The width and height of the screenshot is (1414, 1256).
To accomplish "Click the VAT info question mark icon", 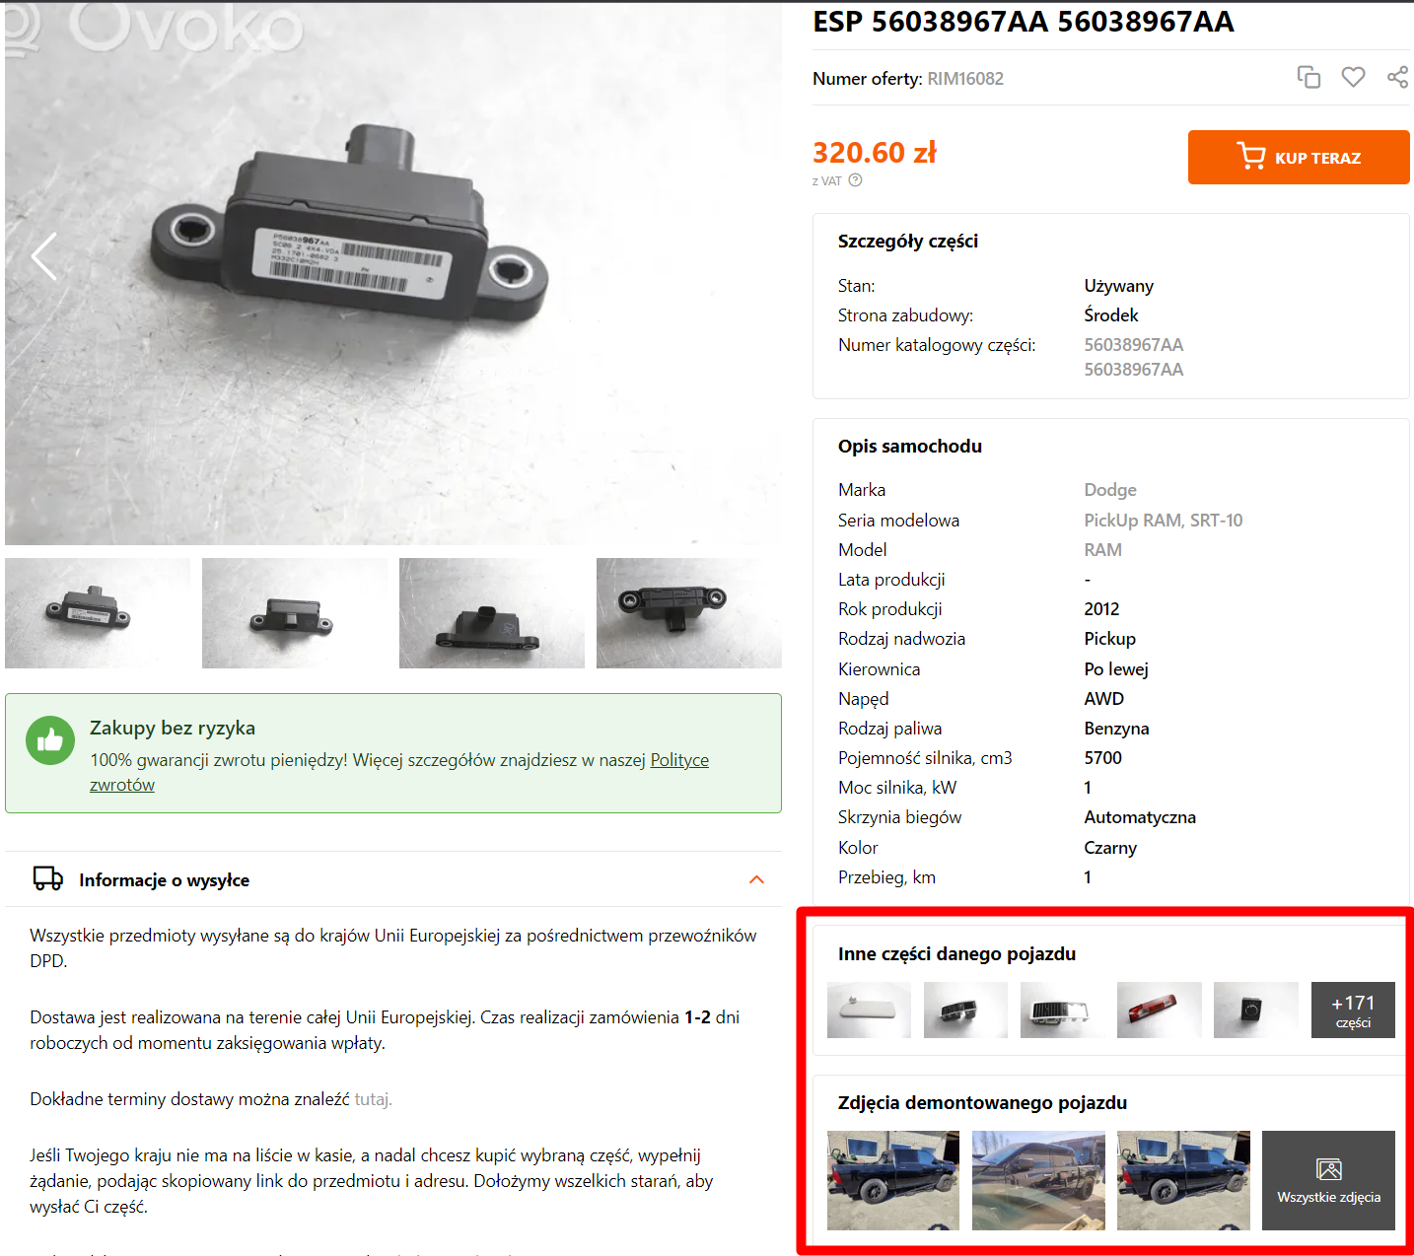I will [x=855, y=180].
